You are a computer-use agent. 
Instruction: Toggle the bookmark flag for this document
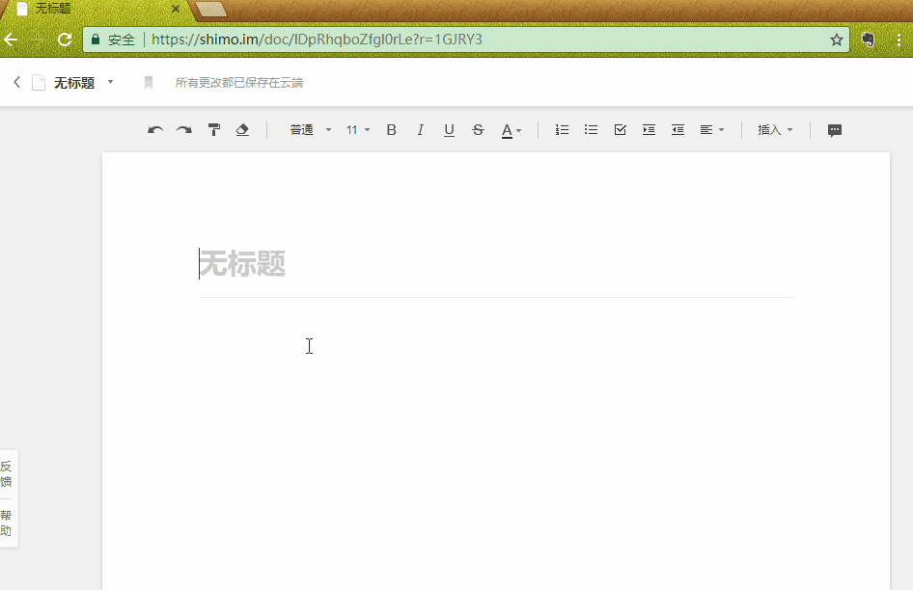149,83
